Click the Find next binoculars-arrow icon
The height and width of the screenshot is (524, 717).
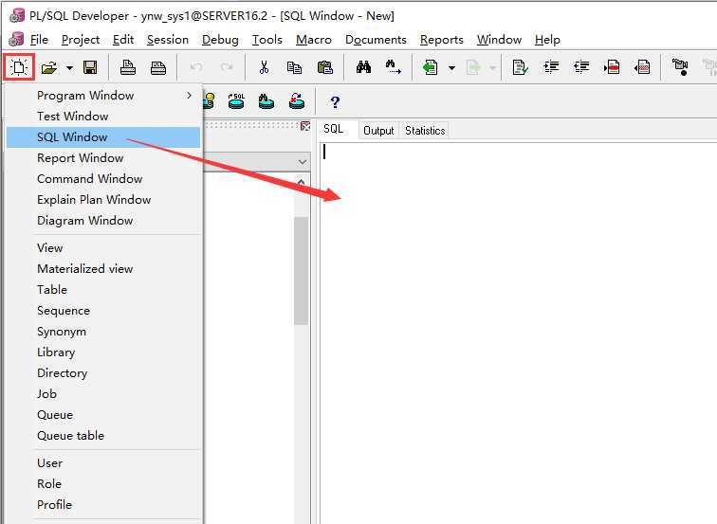(394, 67)
